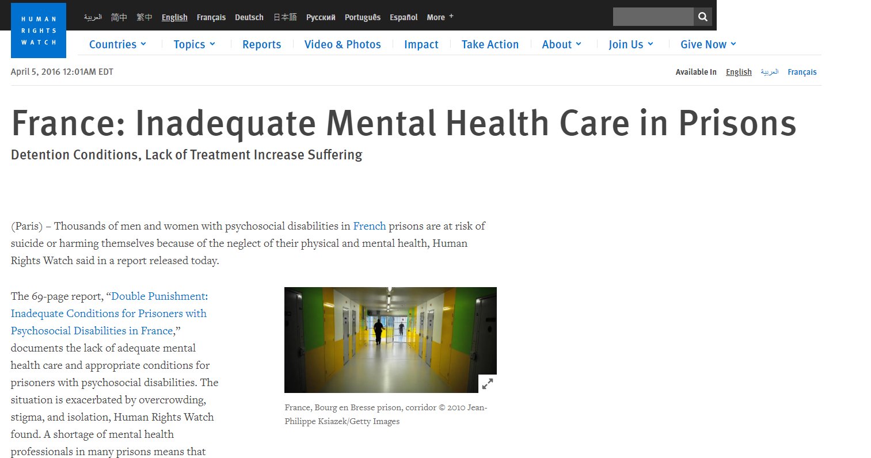The width and height of the screenshot is (871, 458).
Task: Expand the prison corridor image
Action: pyautogui.click(x=488, y=383)
